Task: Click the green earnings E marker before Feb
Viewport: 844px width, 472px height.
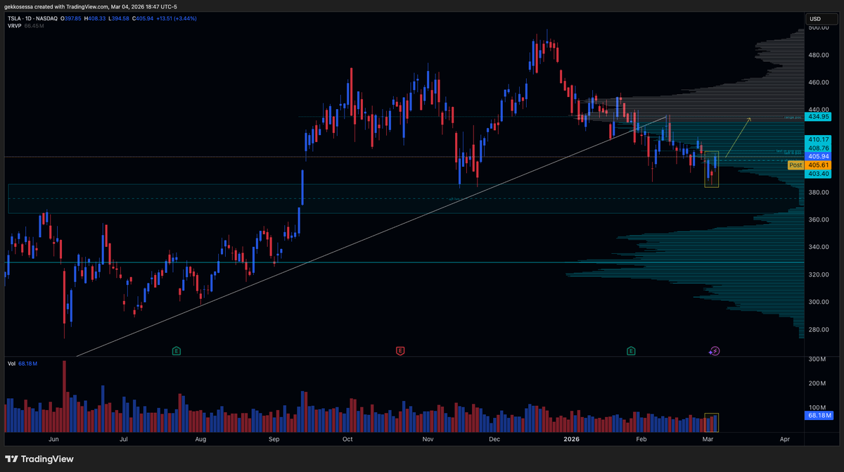Action: 631,350
